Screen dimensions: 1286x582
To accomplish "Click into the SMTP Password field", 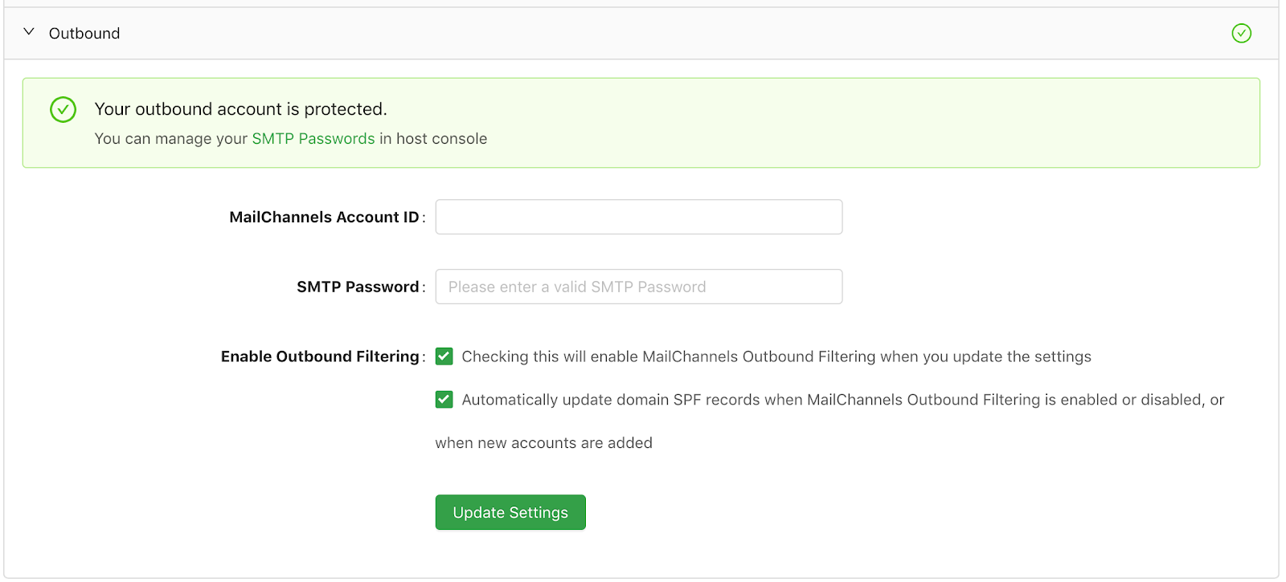I will point(639,287).
